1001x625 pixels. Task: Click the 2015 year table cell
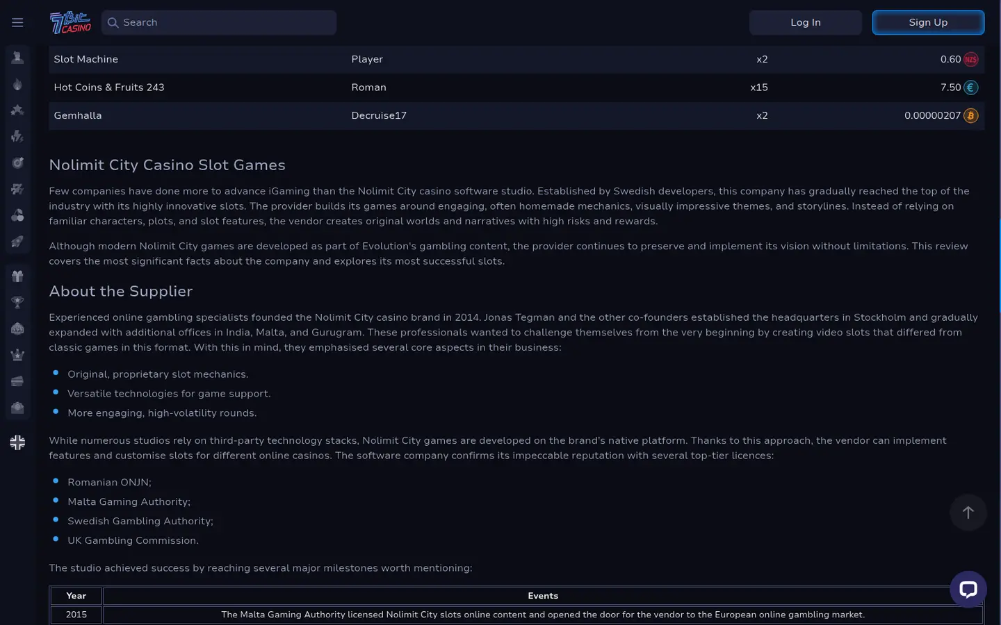click(x=76, y=615)
